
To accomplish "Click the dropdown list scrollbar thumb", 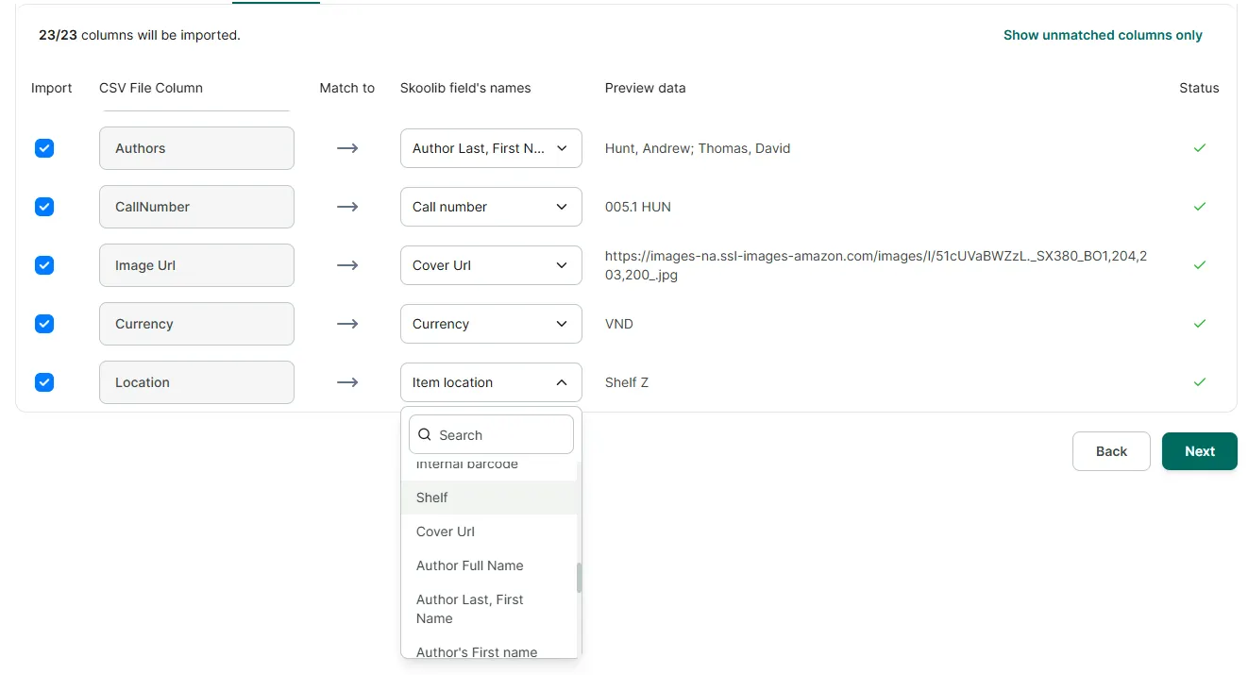I will [580, 578].
